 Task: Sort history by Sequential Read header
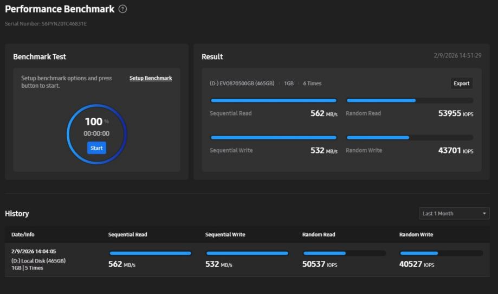pos(127,235)
